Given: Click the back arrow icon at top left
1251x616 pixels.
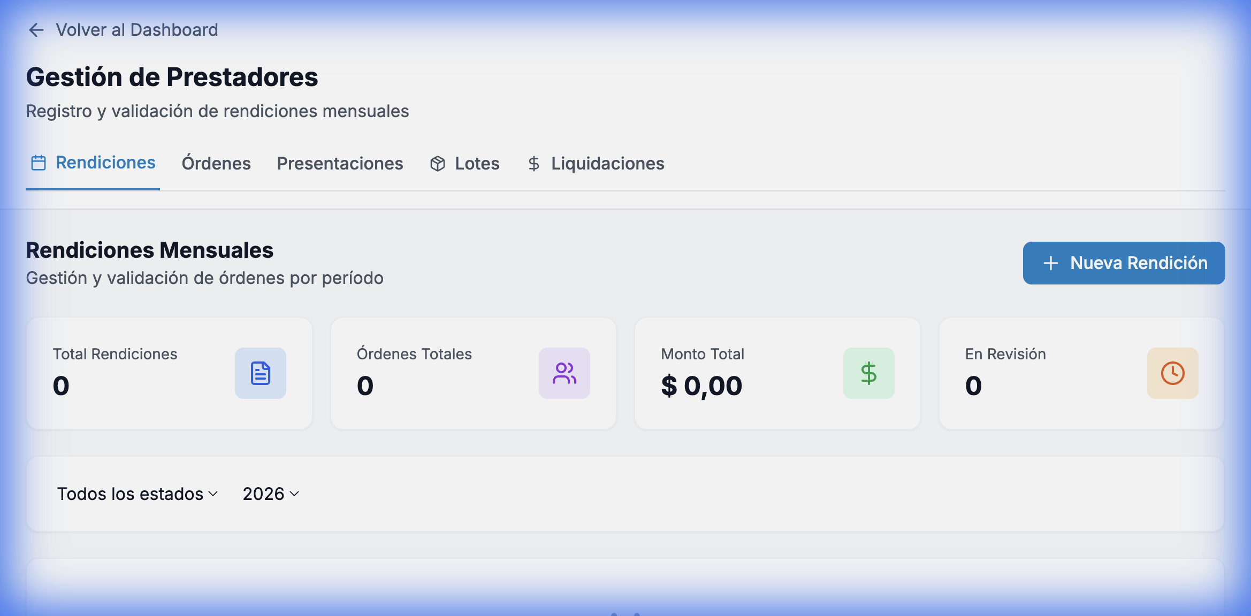Looking at the screenshot, I should 35,30.
